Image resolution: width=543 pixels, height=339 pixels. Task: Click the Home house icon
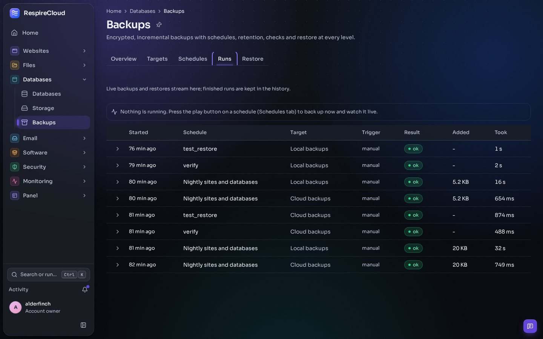pos(14,33)
